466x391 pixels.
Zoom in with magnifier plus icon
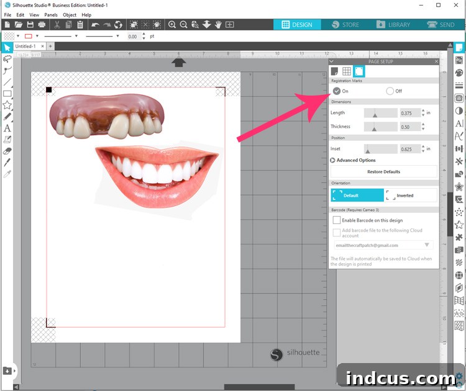coord(171,25)
